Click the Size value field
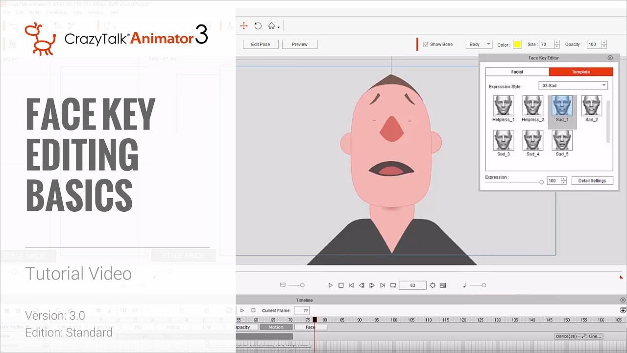This screenshot has height=353, width=627. coord(546,44)
